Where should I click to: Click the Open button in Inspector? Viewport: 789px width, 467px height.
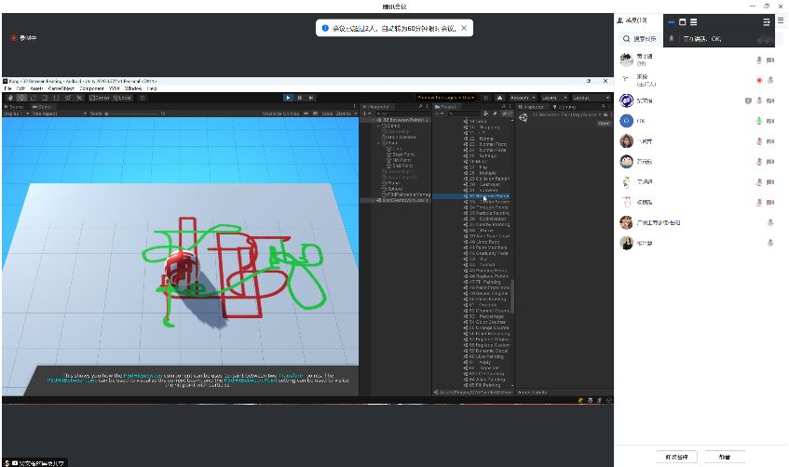(604, 122)
